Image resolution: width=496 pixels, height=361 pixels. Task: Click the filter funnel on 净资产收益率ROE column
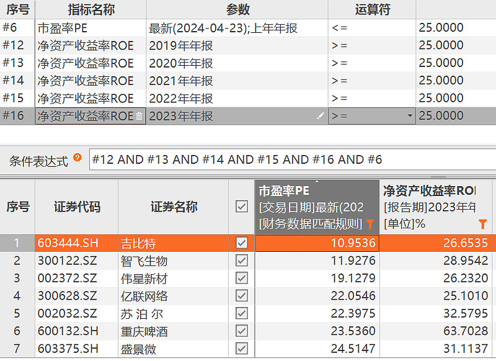(483, 225)
